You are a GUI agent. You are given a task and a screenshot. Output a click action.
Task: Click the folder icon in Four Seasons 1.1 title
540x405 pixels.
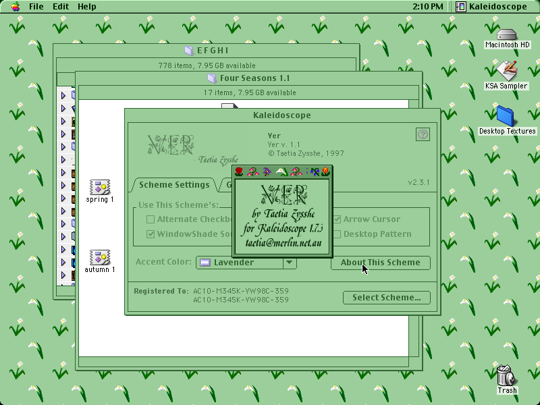[212, 78]
